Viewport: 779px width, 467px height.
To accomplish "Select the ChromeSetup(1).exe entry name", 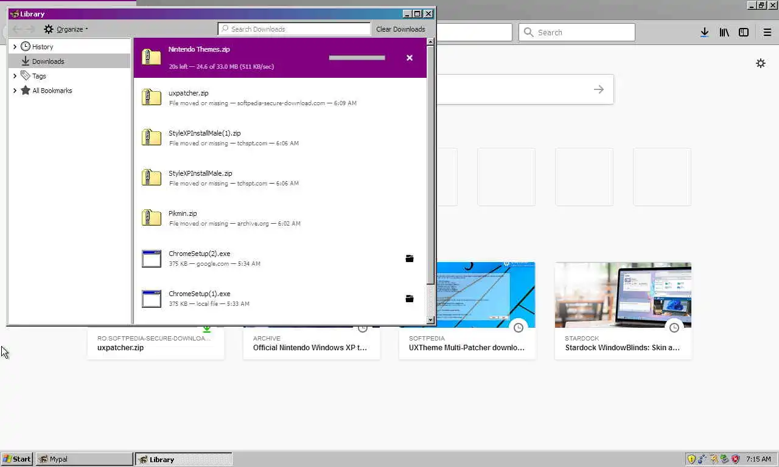I will [x=199, y=294].
